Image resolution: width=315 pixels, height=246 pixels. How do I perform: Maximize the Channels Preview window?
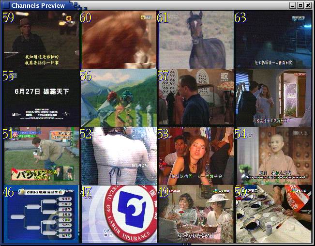click(x=300, y=5)
